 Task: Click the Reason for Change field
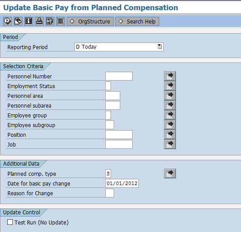[x=110, y=193]
